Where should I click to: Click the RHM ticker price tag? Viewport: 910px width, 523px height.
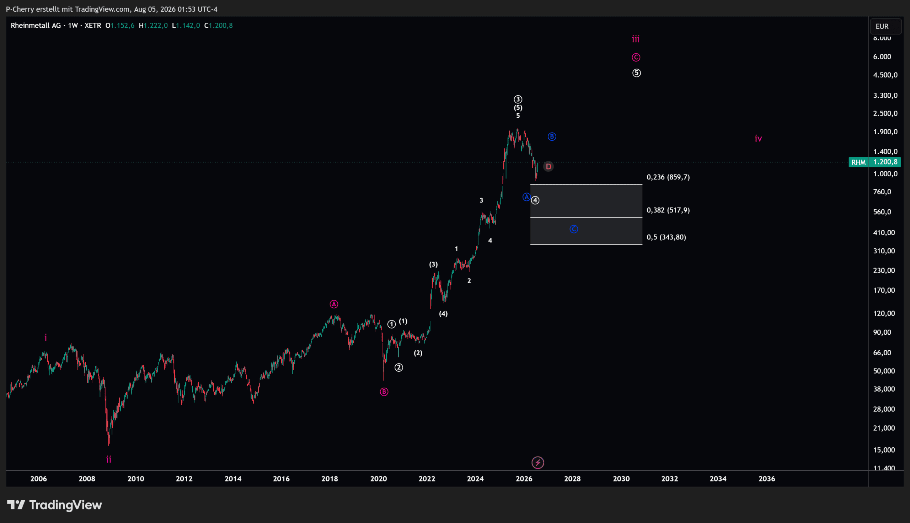coord(858,162)
